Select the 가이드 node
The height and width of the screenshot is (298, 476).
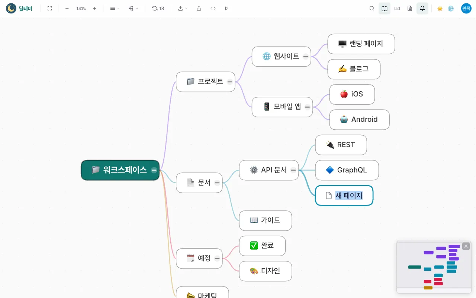click(266, 221)
